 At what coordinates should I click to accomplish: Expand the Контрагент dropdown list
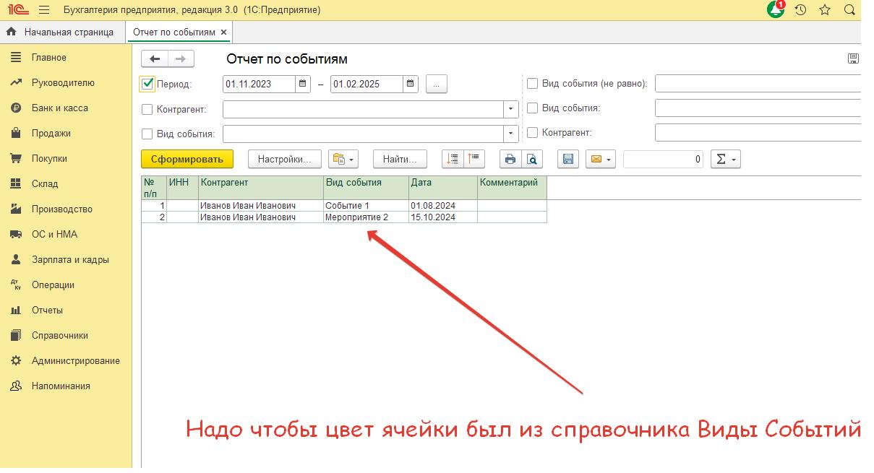coord(511,110)
